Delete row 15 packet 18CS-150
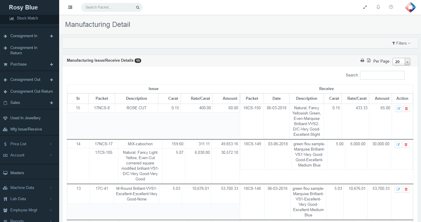Screen dimensions: 421x222 coord(406,109)
